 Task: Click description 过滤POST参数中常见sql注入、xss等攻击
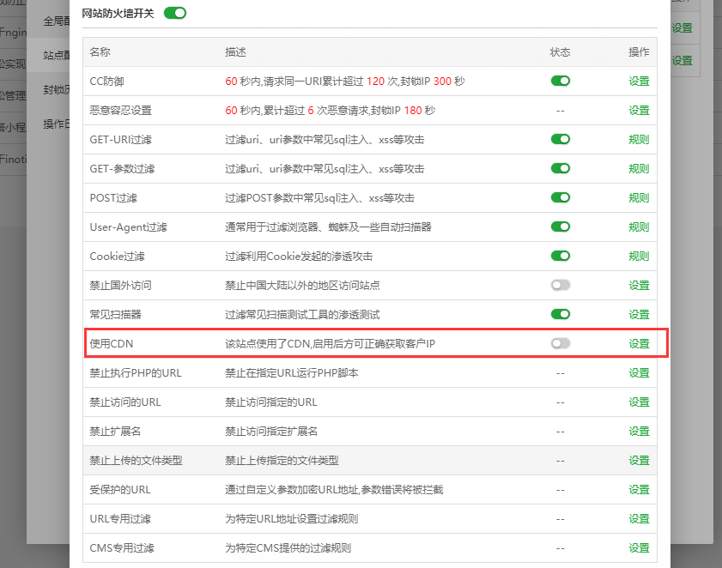click(x=319, y=198)
